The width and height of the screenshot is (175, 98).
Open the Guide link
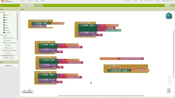(x=141, y=1)
